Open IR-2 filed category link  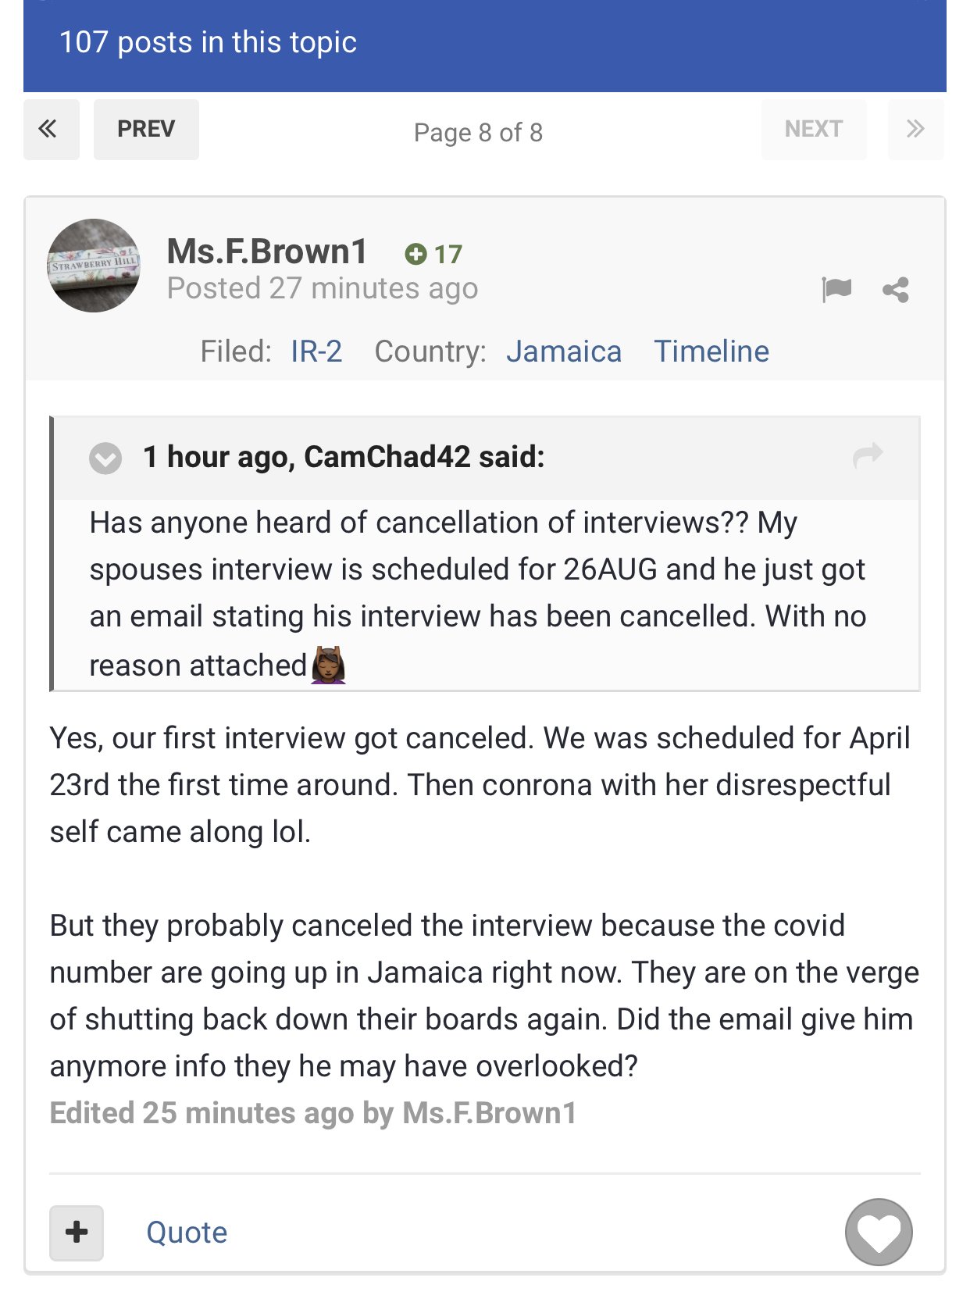(x=316, y=351)
